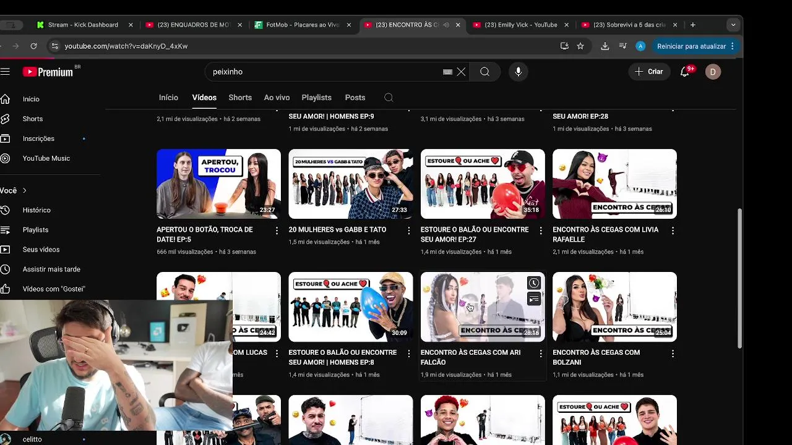Viewport: 792px width, 445px height.
Task: Open the Shorts channel tab
Action: 240,98
